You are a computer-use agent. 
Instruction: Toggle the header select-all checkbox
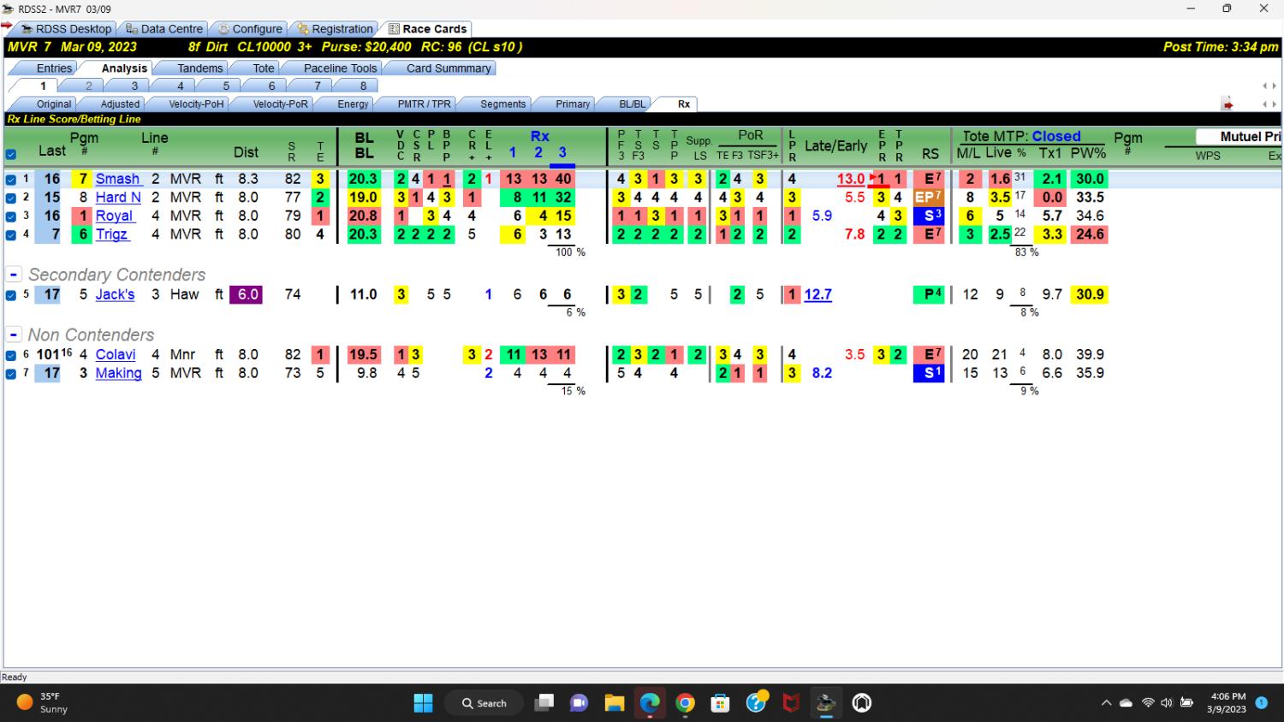click(11, 154)
